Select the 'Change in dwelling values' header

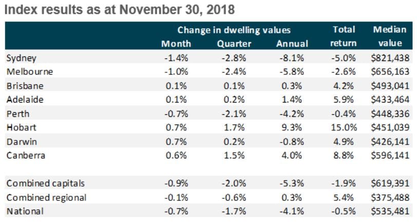[x=234, y=30]
